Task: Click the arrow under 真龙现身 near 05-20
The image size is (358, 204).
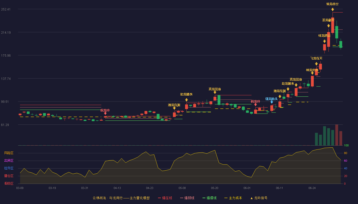Action: pyautogui.click(x=215, y=92)
